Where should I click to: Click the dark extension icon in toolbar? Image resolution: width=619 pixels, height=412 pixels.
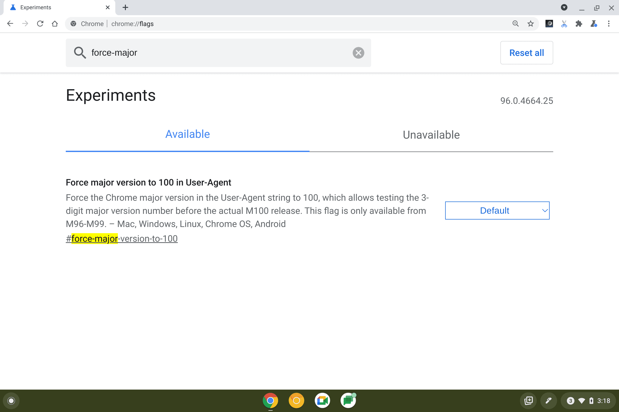pos(549,23)
